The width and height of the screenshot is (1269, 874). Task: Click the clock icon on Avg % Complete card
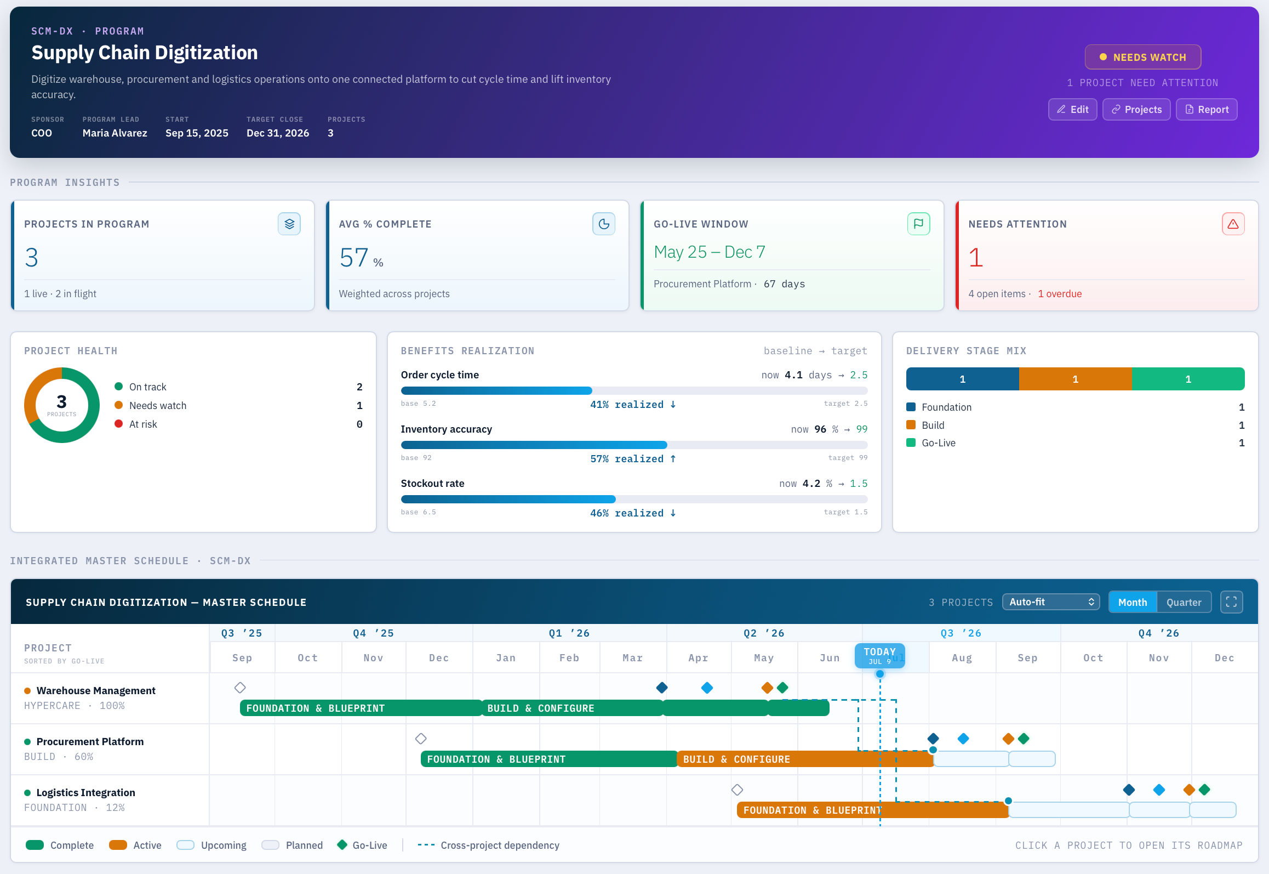[604, 224]
